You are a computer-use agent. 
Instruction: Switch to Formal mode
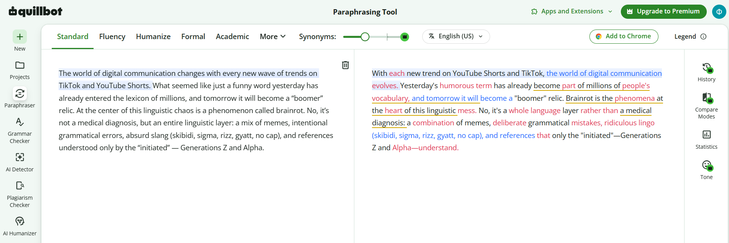tap(193, 36)
